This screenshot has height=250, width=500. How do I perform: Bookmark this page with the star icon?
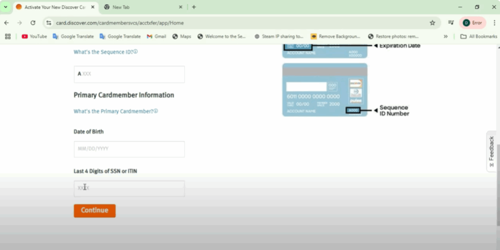[x=433, y=23]
